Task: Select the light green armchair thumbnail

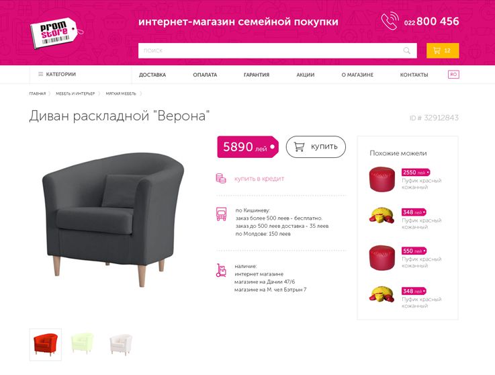Action: [83, 343]
